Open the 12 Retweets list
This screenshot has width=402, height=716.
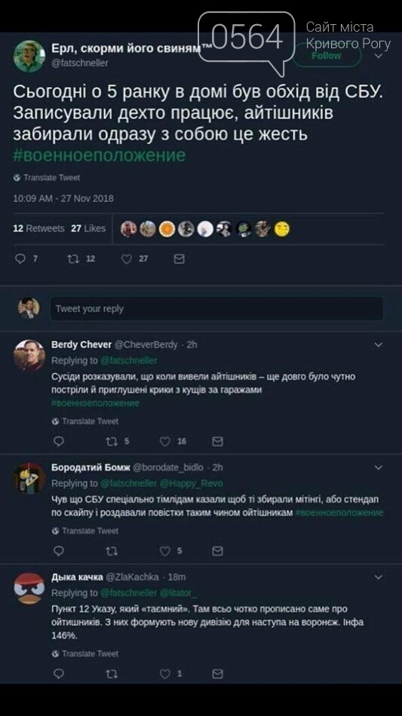[x=38, y=228]
